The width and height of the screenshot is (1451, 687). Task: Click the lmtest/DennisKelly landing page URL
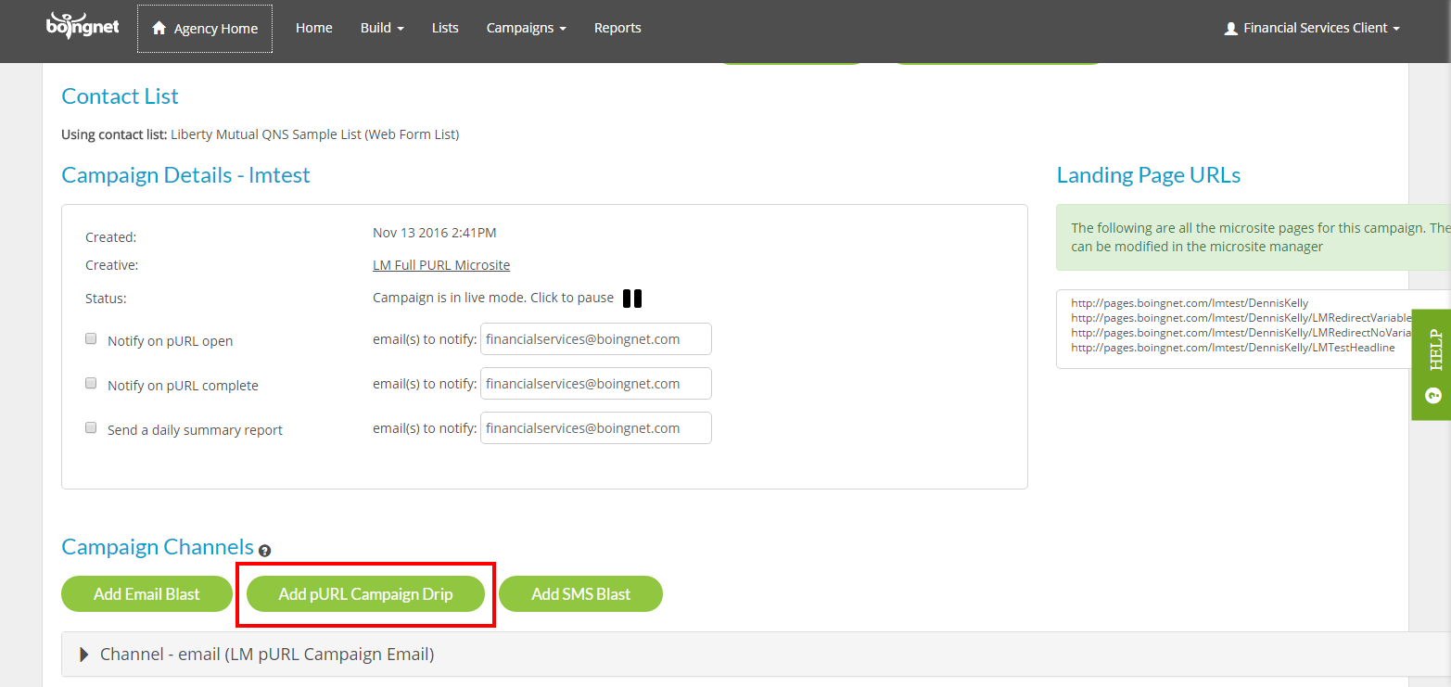1190,303
